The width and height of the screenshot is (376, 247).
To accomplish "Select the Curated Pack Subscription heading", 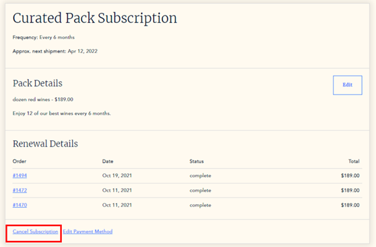I will click(x=95, y=18).
